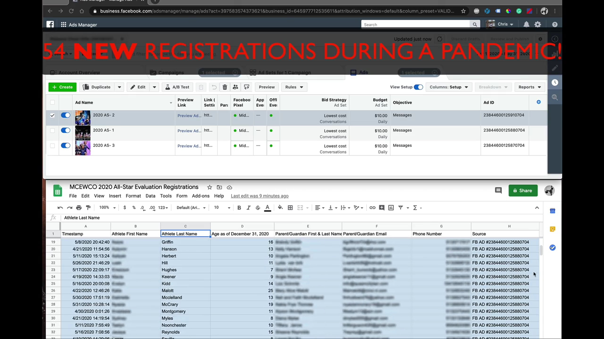
Task: Click the 2020 AS- 2 ad thumbnail
Action: click(83, 118)
